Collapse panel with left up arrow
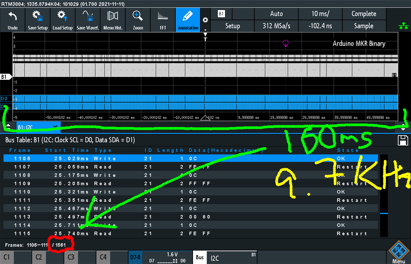 (8, 127)
